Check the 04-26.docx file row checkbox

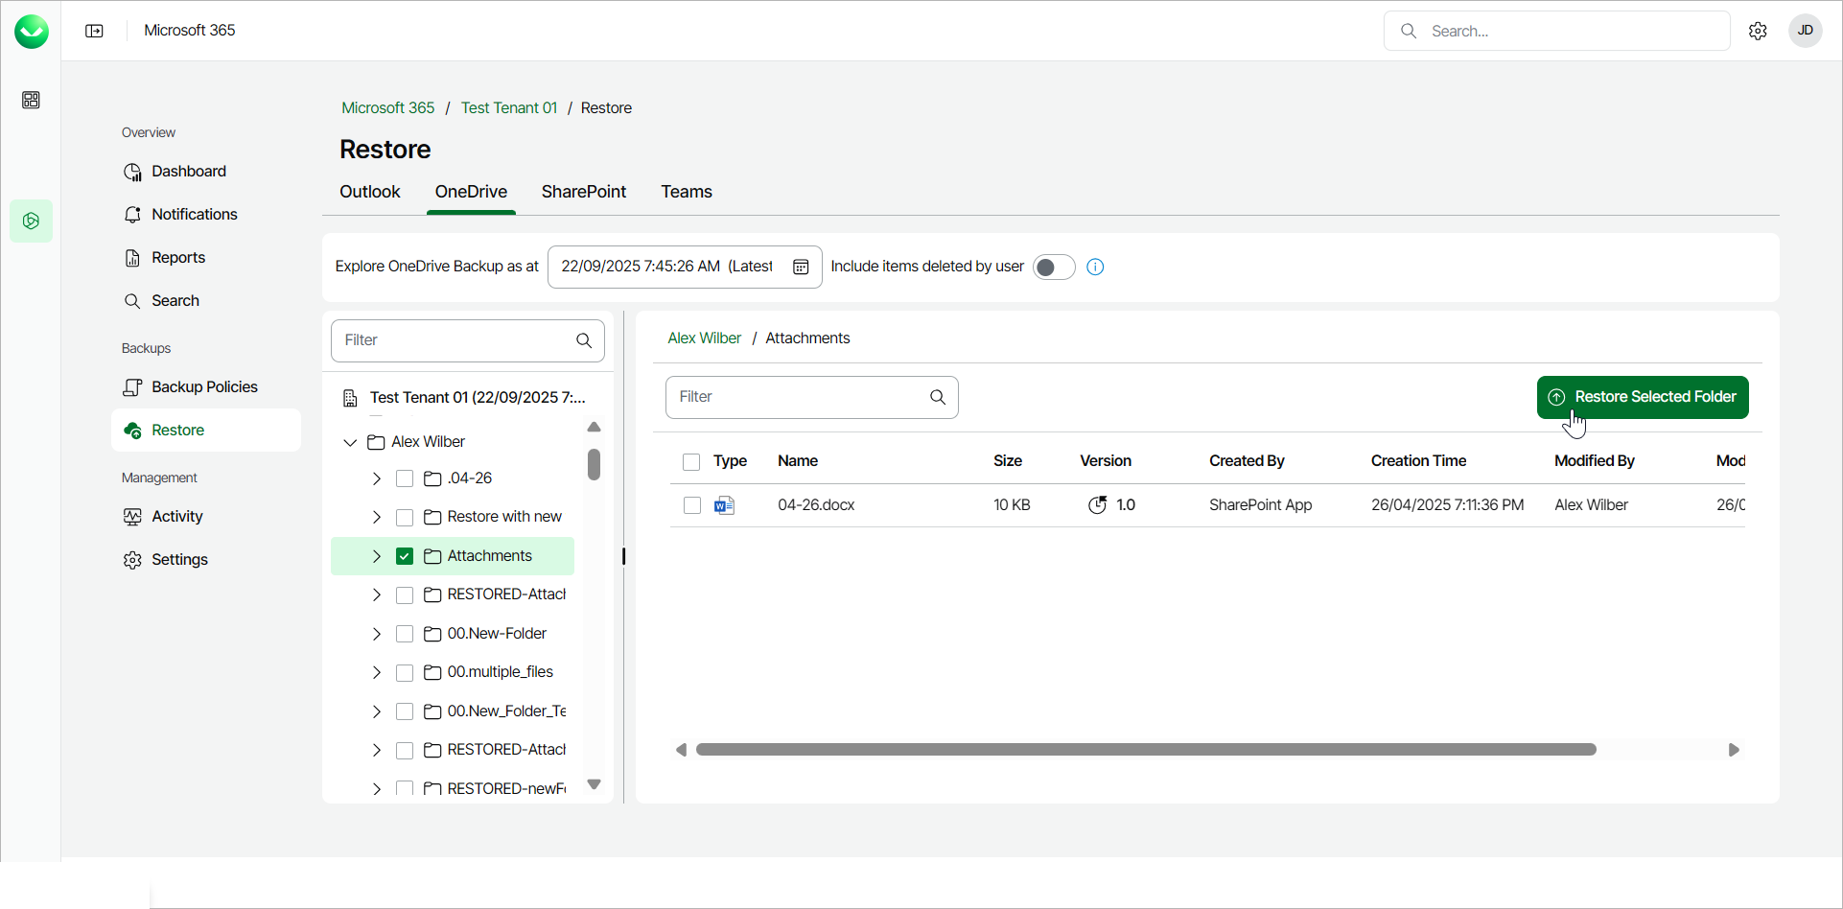692,505
